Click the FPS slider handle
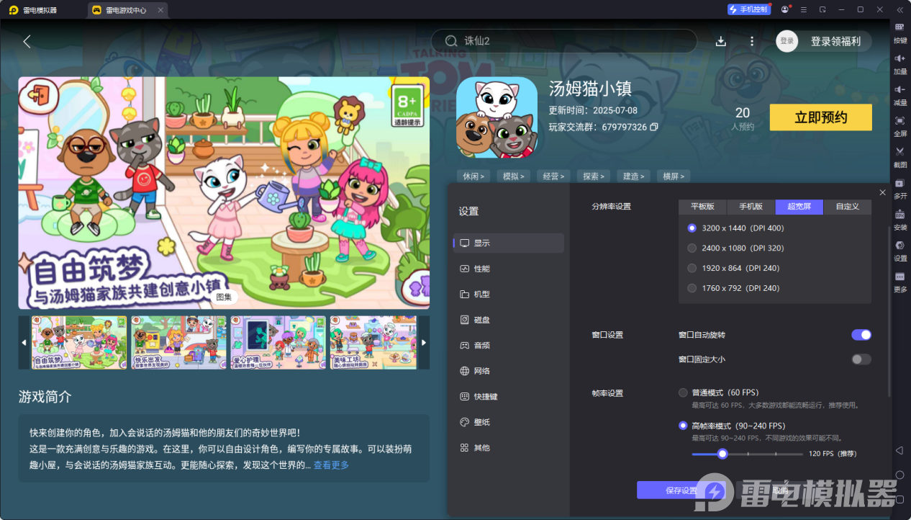 722,454
